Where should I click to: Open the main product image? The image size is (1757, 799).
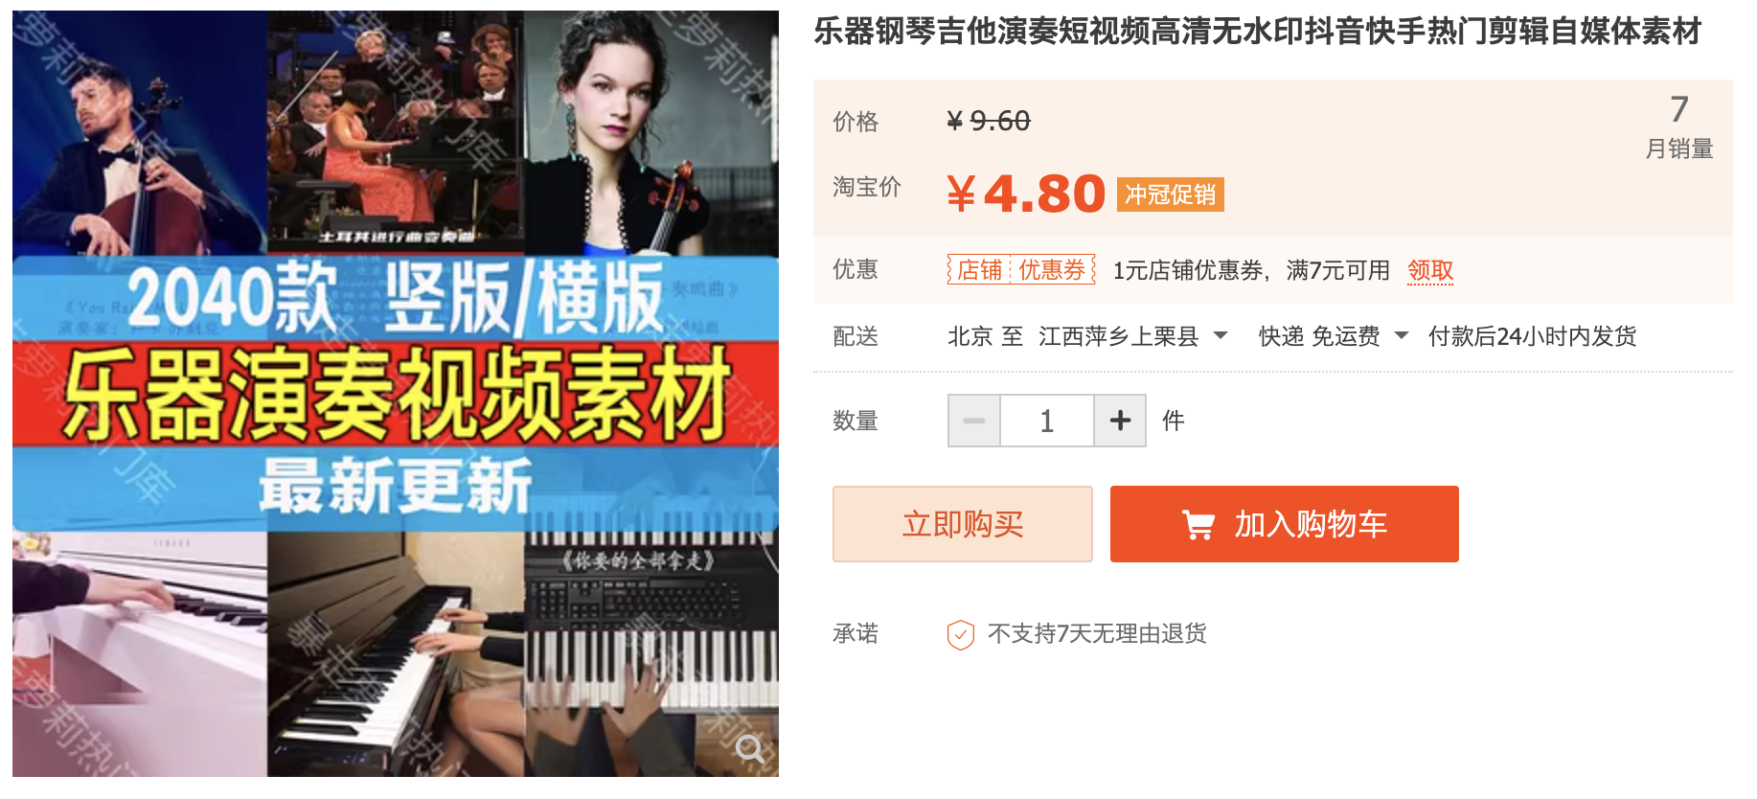[396, 394]
